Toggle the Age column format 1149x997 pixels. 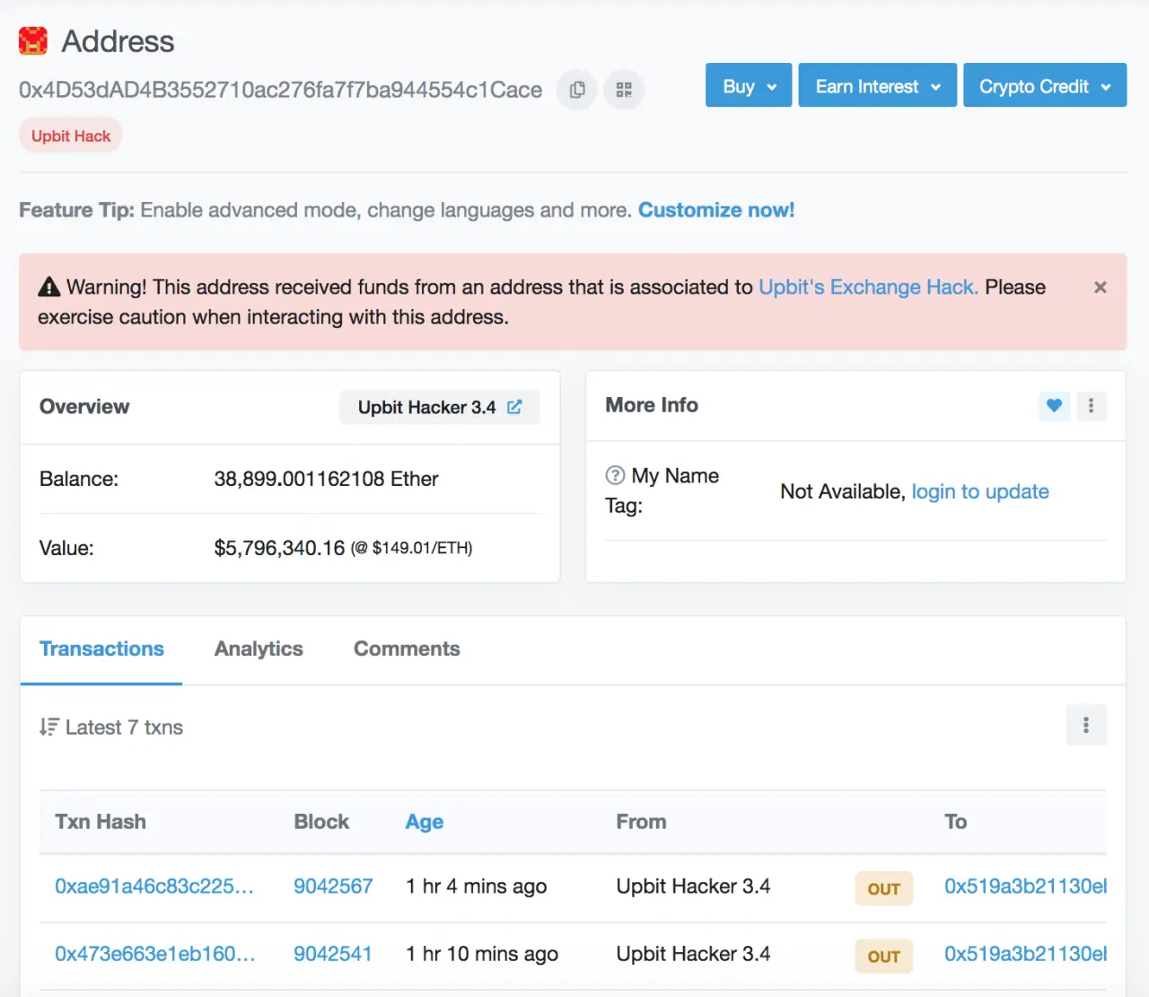[x=424, y=822]
